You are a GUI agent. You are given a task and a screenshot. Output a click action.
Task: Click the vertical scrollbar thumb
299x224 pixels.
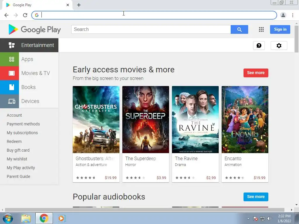coord(296,39)
